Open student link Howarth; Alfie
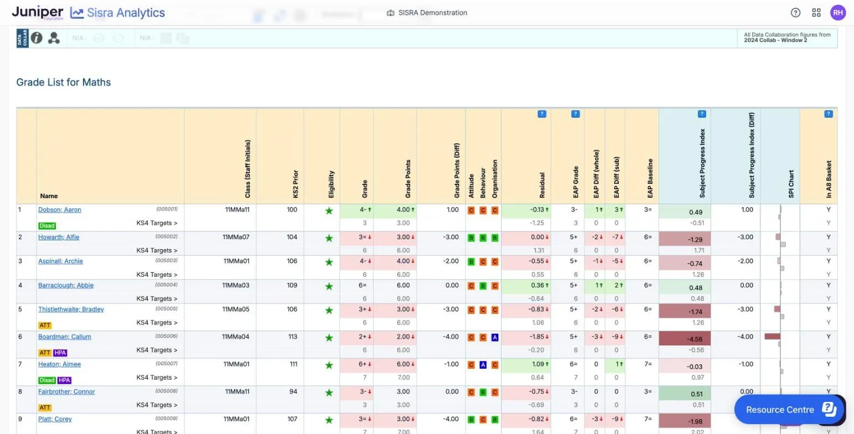This screenshot has height=434, width=854. 59,237
